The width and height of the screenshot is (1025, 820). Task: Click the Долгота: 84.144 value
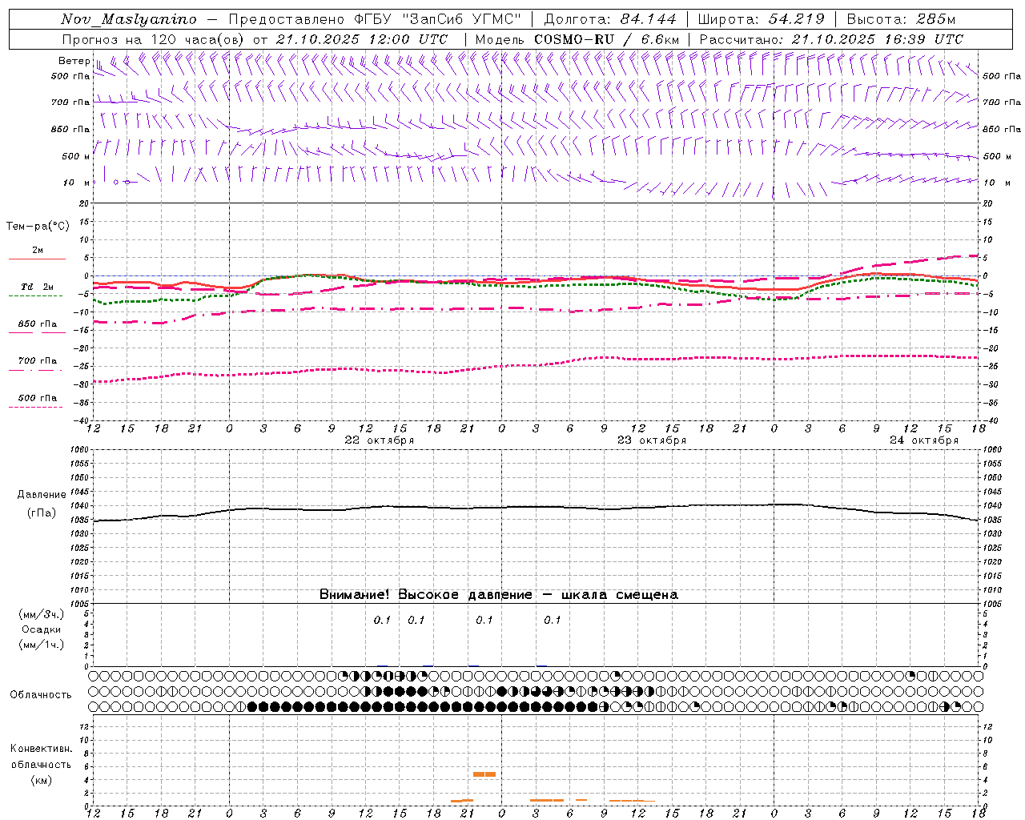point(610,19)
